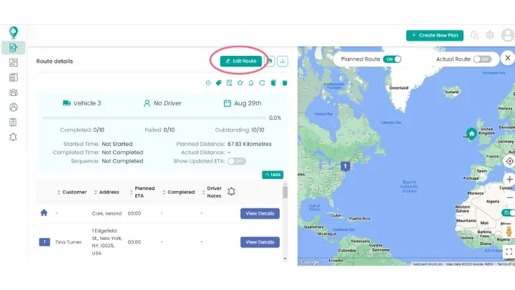Click the stop 1 marker on map

coord(345,166)
